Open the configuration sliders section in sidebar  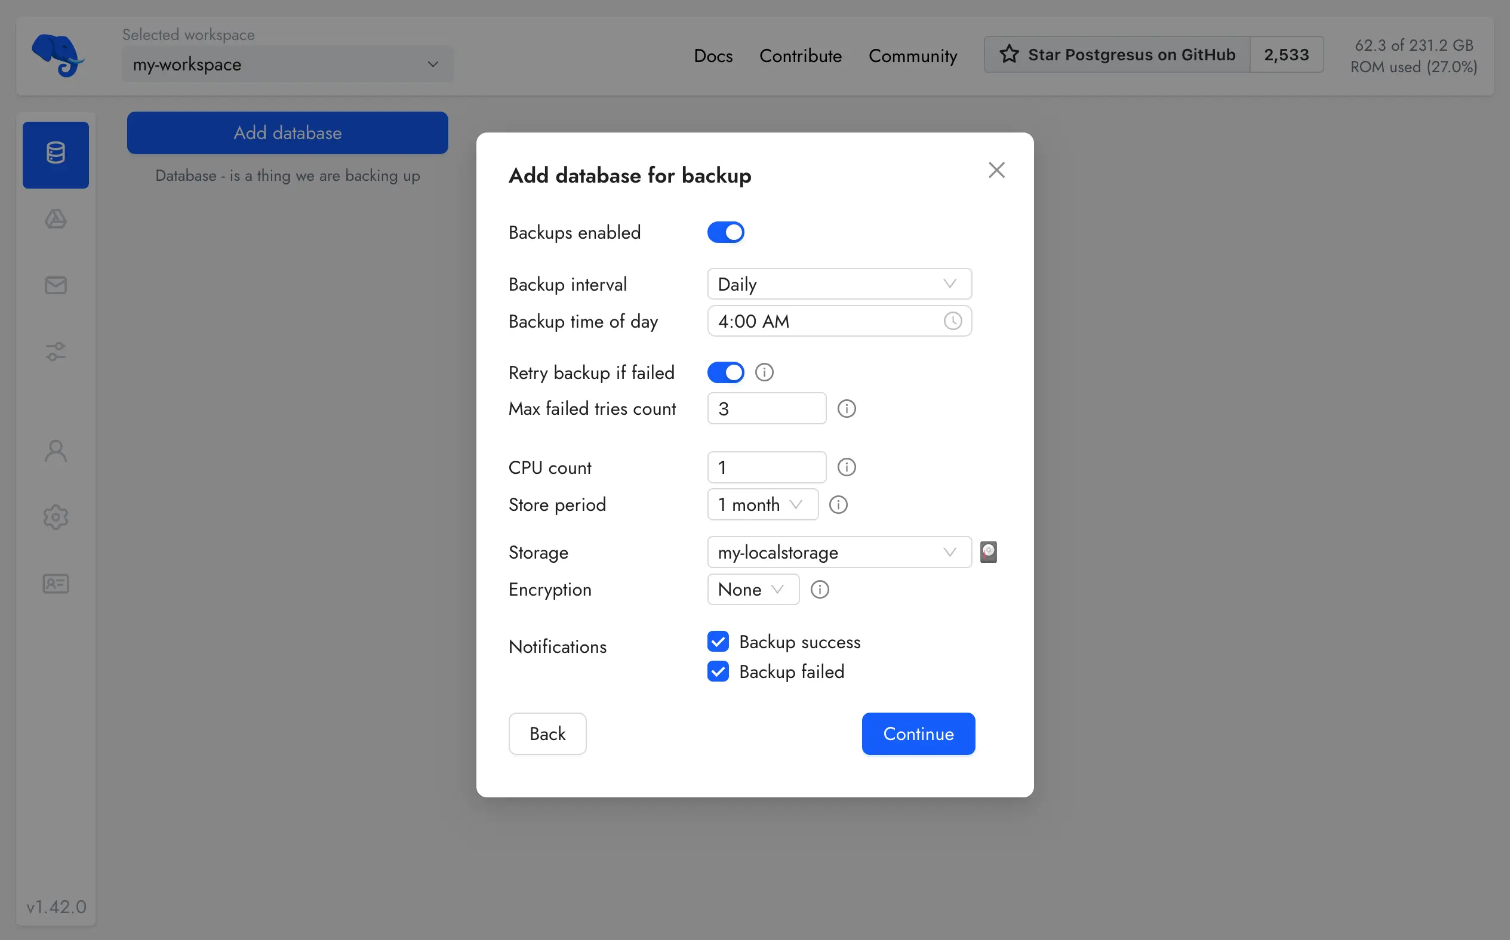pos(56,352)
